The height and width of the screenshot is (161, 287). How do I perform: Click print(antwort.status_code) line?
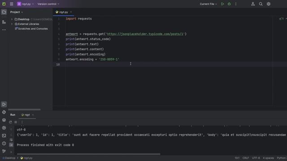(88, 39)
